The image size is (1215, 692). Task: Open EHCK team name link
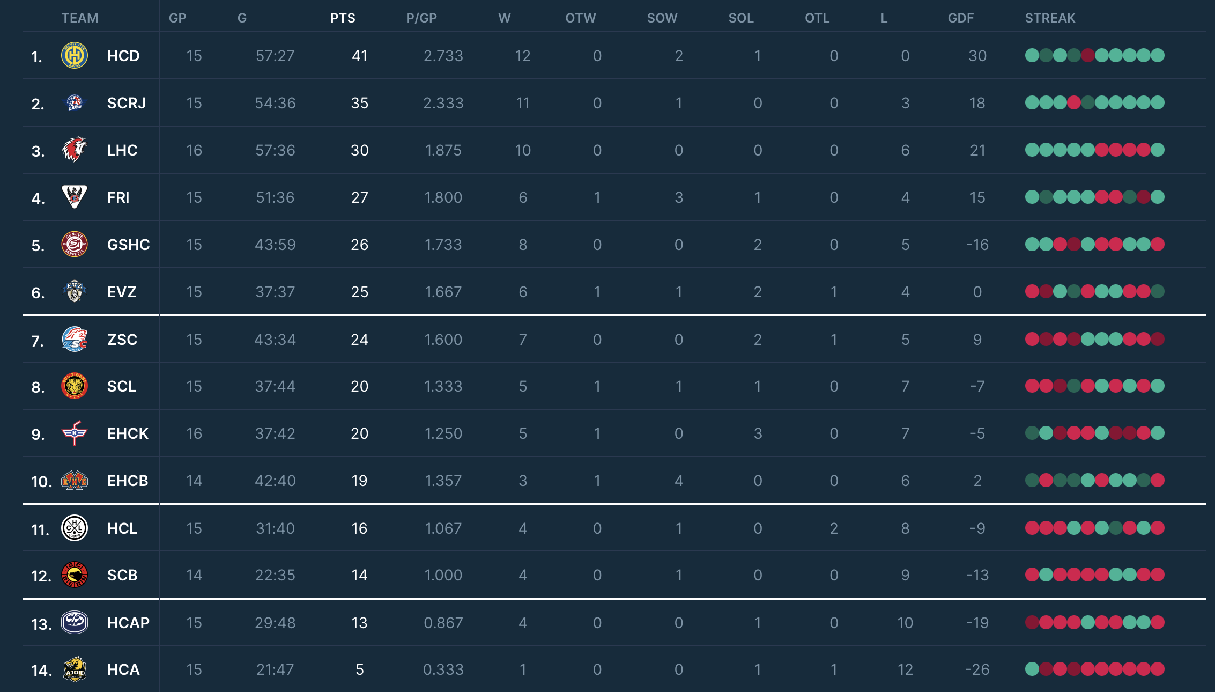click(x=128, y=433)
